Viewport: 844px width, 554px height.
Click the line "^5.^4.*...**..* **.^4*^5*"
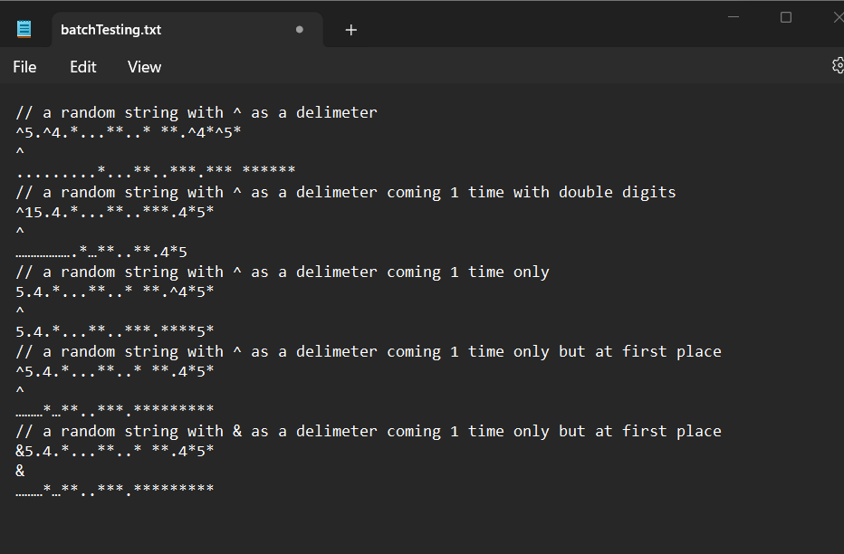(128, 132)
